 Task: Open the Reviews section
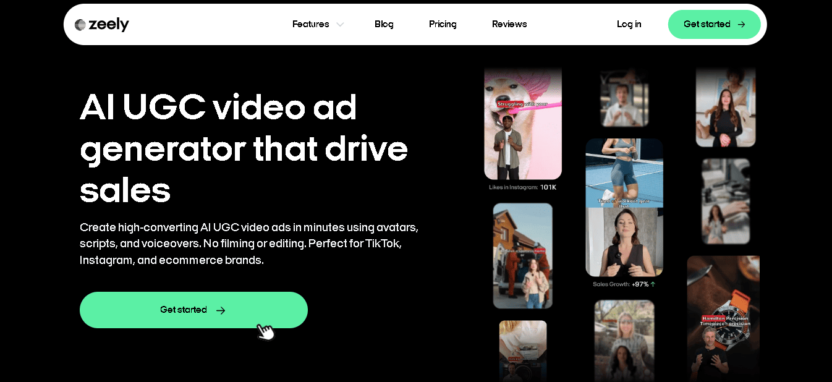[x=509, y=24]
